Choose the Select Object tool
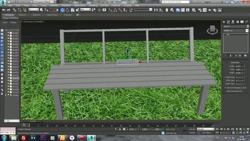Image resolution: width=250 pixels, height=141 pixels. click(41, 10)
